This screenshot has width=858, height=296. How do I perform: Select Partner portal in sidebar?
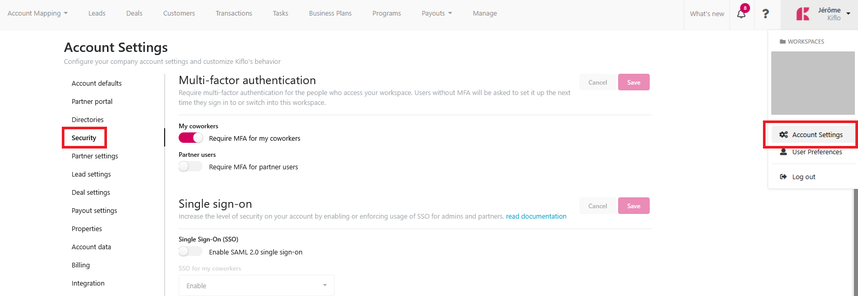point(92,101)
